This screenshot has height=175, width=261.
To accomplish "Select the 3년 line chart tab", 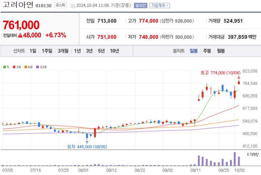I will (x=89, y=51).
